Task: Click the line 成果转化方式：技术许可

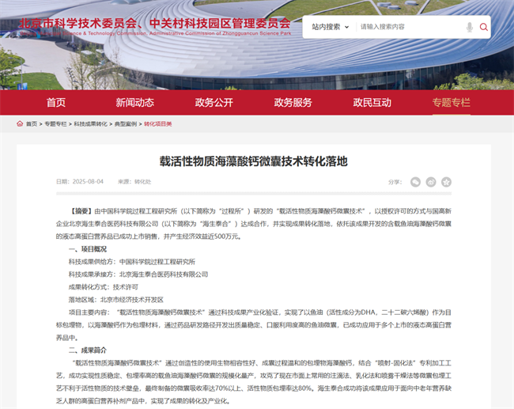Action: (x=104, y=287)
